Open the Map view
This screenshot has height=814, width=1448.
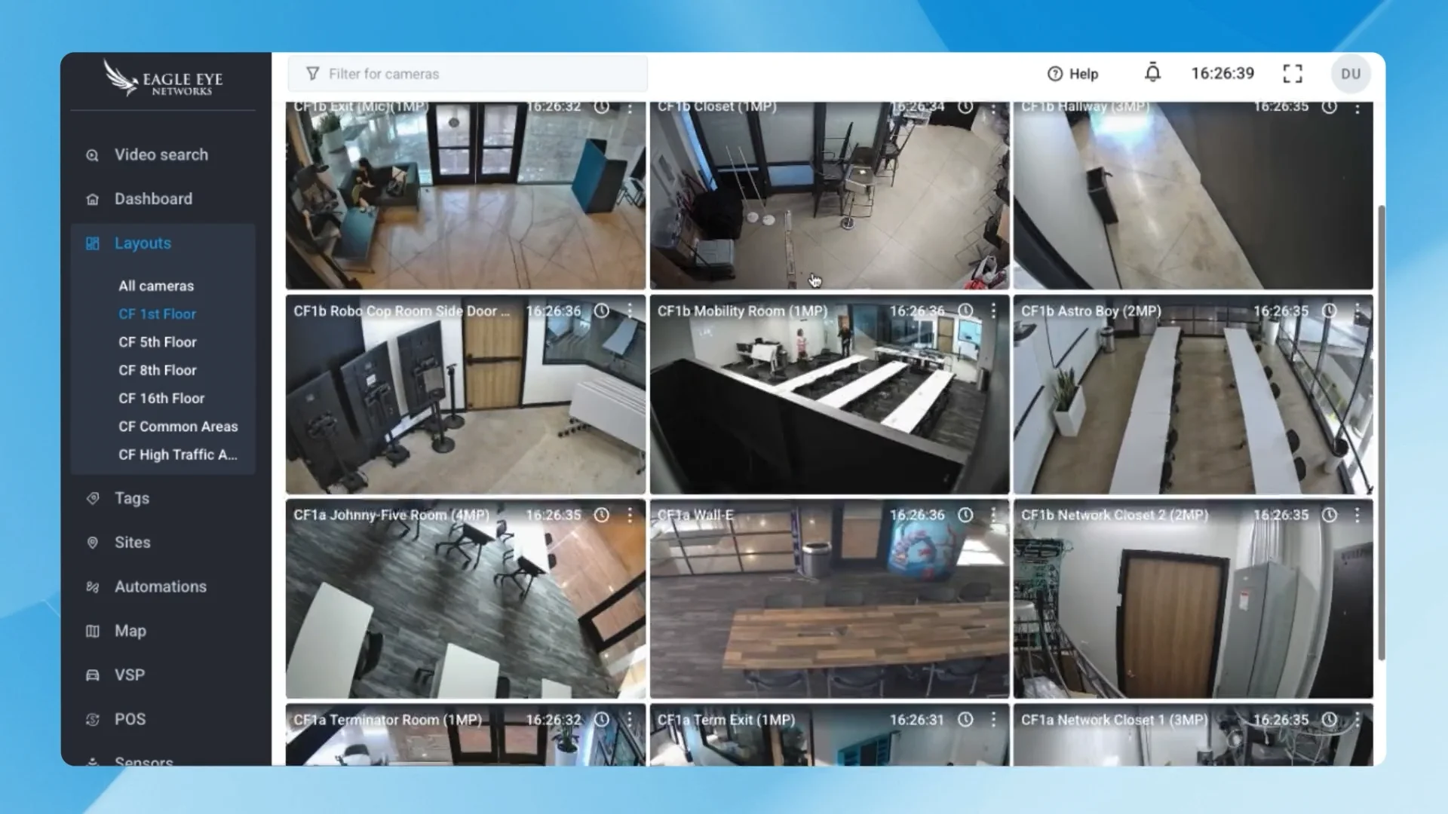(x=130, y=631)
